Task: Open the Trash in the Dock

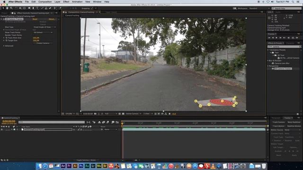Action: pyautogui.click(x=264, y=166)
